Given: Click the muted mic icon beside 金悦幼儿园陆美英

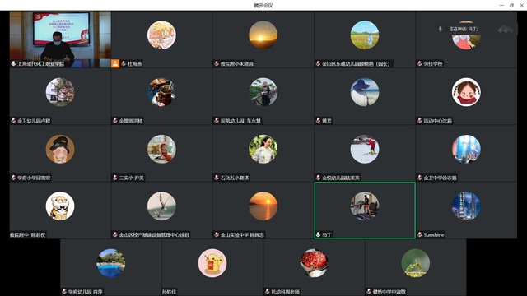Looking at the screenshot, I should pyautogui.click(x=318, y=178).
